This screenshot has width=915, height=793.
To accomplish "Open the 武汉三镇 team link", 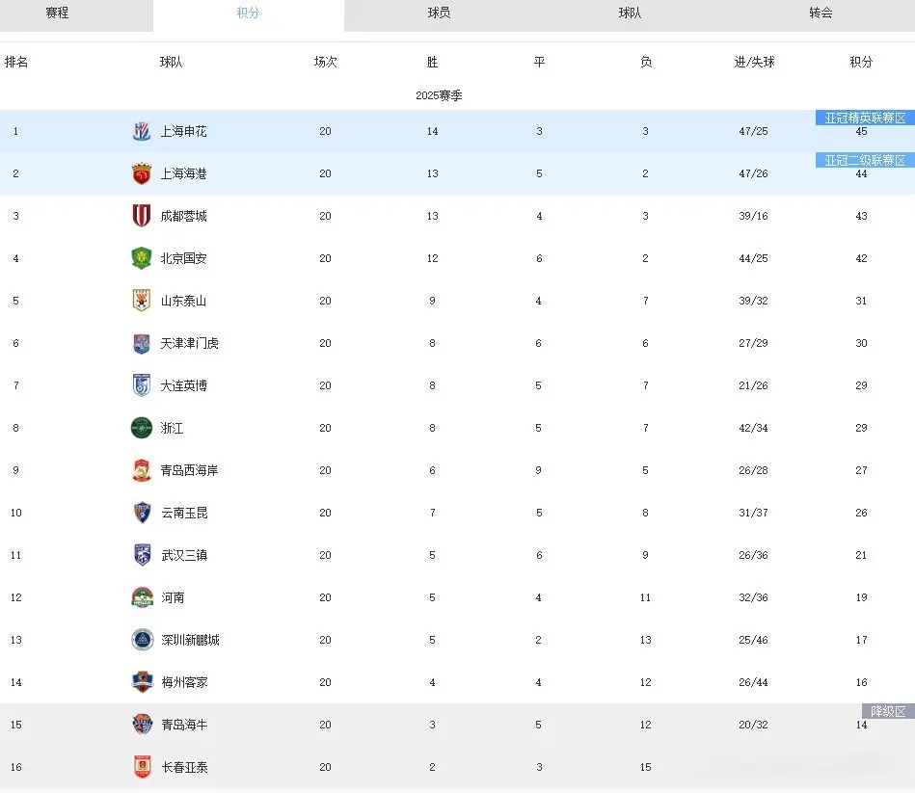I will pyautogui.click(x=183, y=556).
